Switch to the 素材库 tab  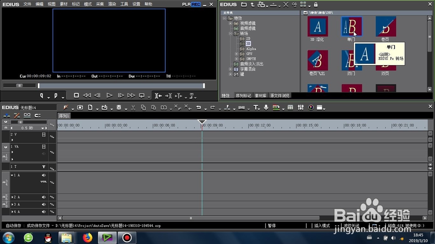pyautogui.click(x=261, y=96)
